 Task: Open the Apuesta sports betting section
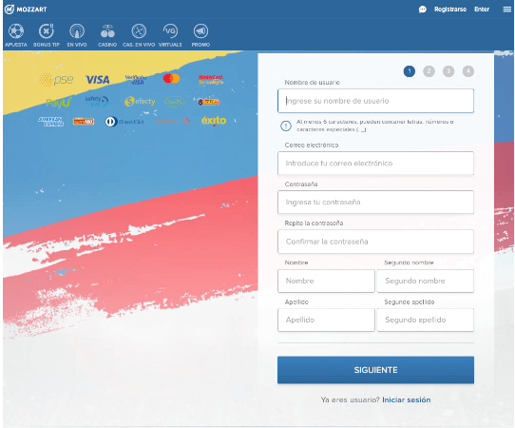pyautogui.click(x=16, y=35)
